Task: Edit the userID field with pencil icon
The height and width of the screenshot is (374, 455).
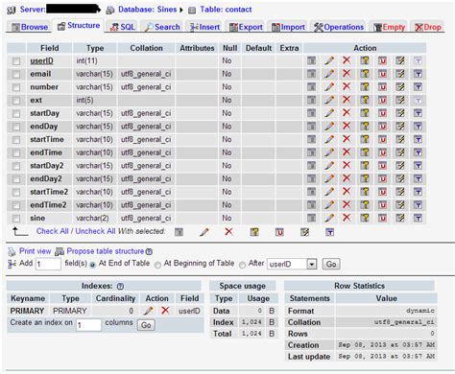Action: [x=329, y=60]
